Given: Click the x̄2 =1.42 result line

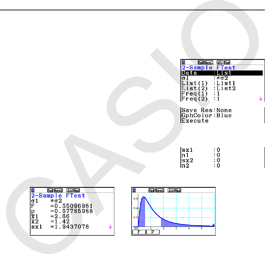Looking at the screenshot, I should pyautogui.click(x=50, y=222).
